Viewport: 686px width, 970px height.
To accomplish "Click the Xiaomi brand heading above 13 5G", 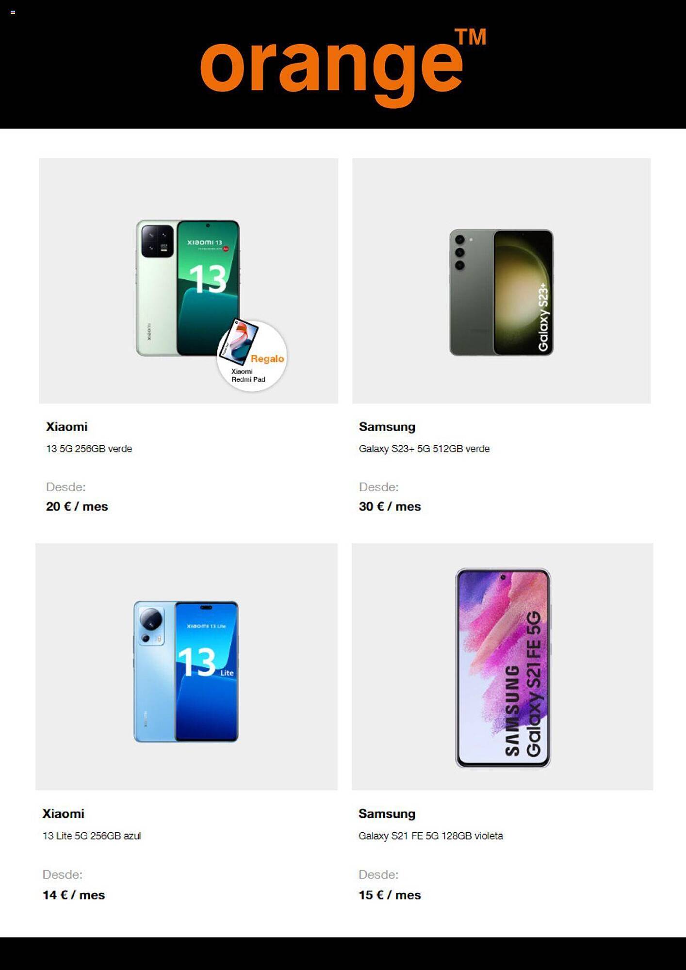I will point(67,427).
